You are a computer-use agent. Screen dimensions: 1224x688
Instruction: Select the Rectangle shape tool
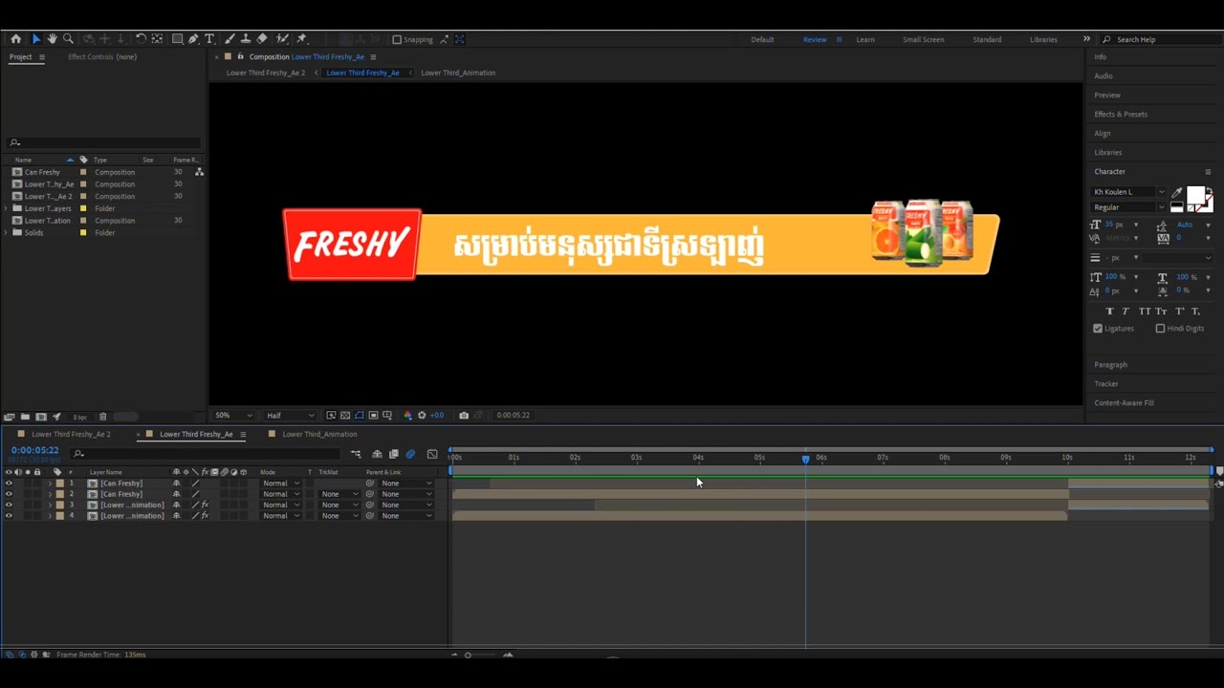click(x=177, y=39)
